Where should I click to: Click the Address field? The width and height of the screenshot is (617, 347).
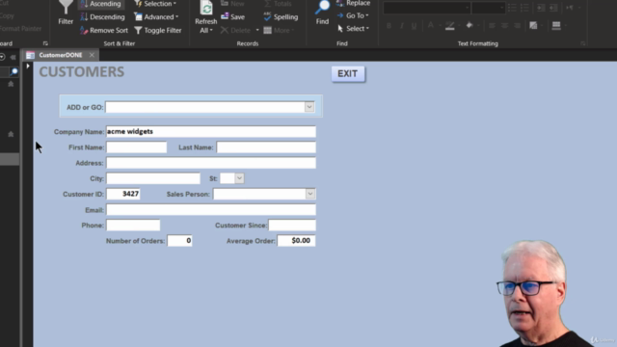[x=210, y=163]
